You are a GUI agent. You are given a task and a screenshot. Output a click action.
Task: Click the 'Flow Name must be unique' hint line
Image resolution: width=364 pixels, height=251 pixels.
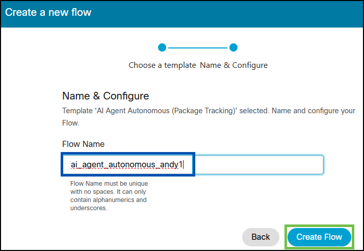point(112,183)
